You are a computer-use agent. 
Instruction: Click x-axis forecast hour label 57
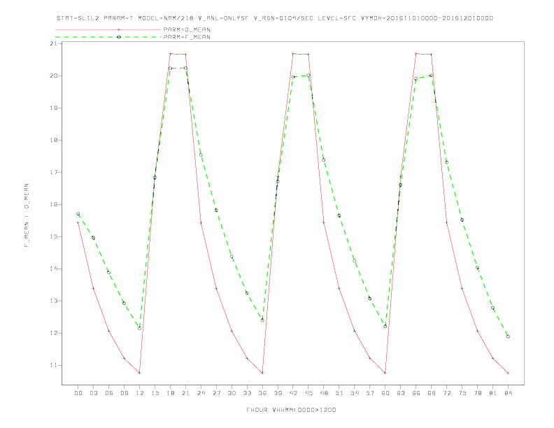coord(370,393)
